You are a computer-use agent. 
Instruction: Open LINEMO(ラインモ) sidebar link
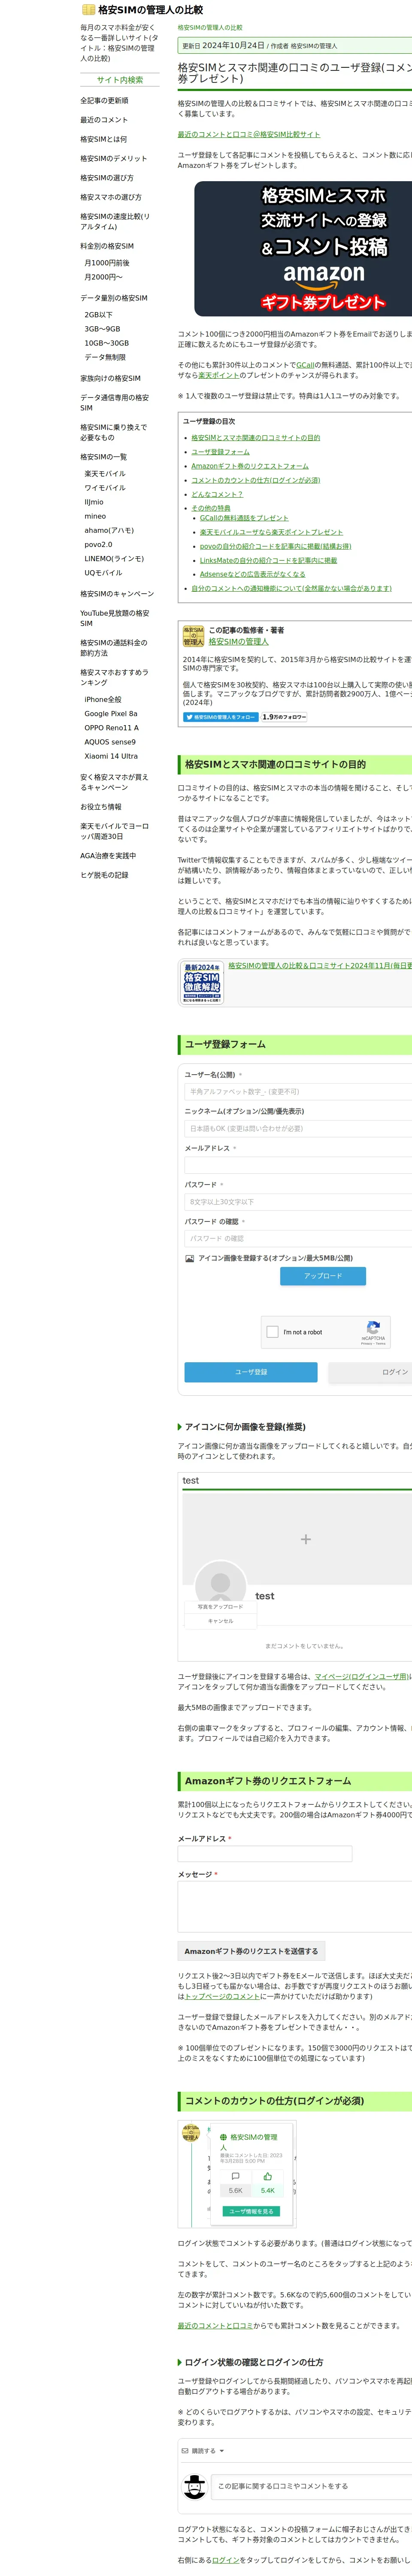[114, 559]
